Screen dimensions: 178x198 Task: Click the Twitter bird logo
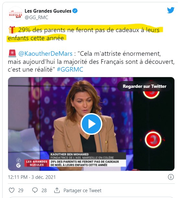tap(171, 10)
